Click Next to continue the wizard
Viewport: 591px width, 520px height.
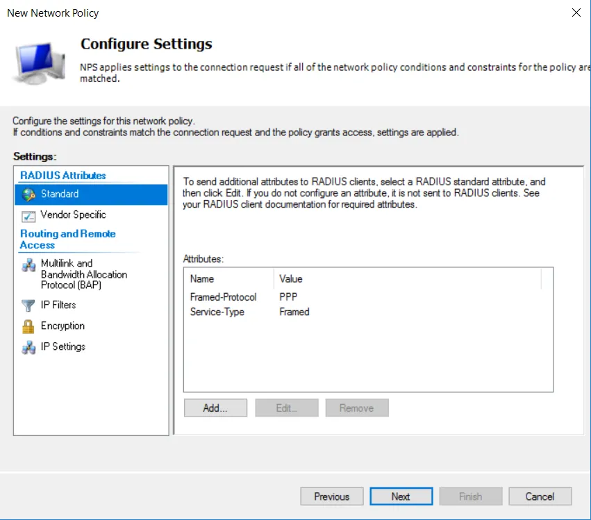coord(401,496)
